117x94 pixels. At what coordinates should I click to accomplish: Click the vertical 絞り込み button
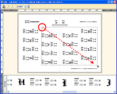5,84
